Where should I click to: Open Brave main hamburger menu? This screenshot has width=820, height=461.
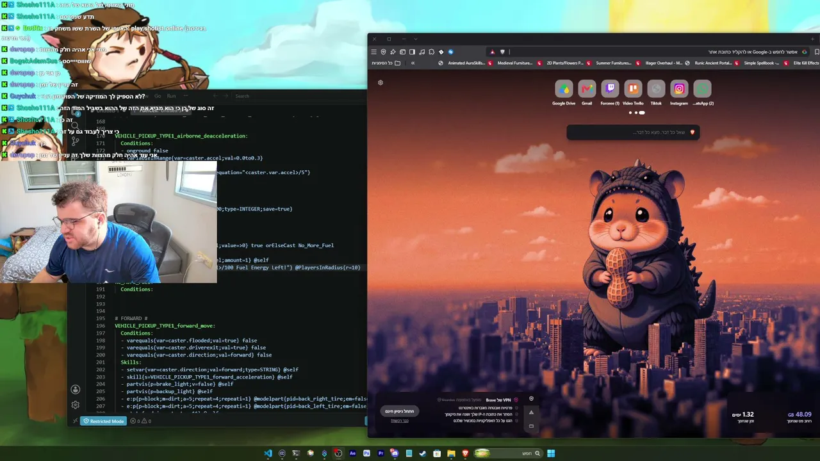click(x=374, y=52)
